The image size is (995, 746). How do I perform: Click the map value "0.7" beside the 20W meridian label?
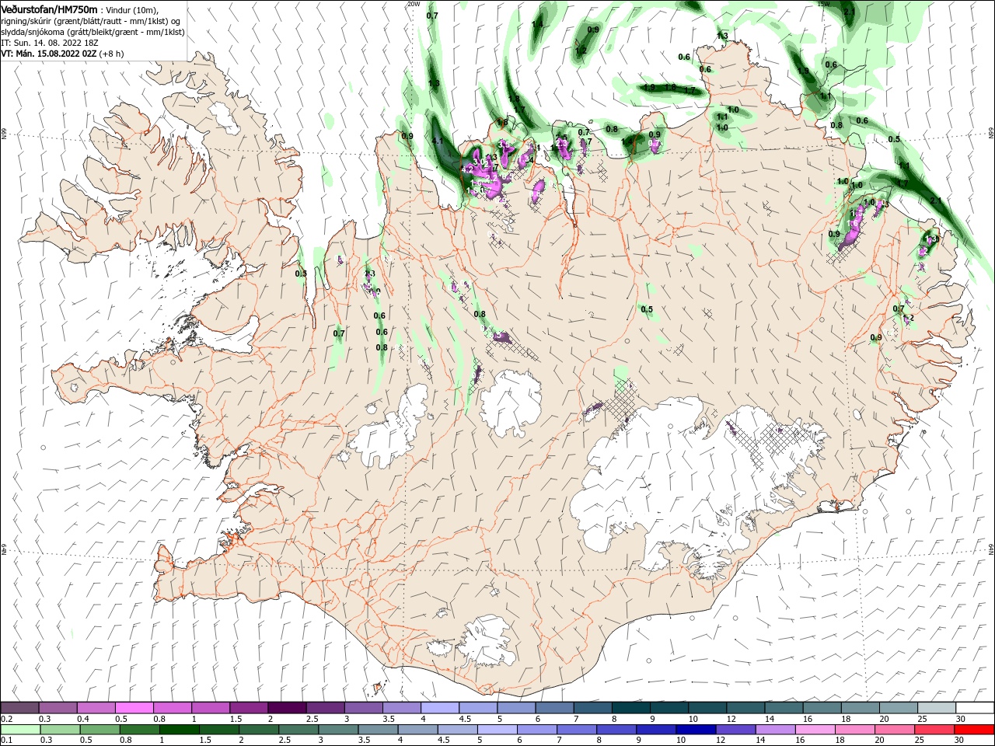(x=432, y=16)
